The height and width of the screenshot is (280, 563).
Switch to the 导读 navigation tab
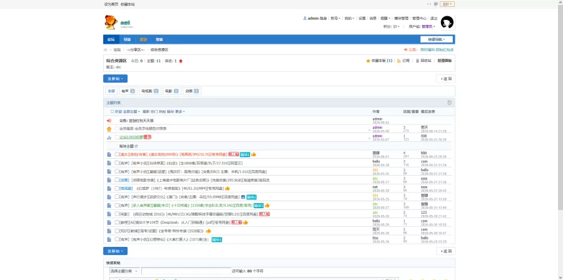click(x=127, y=39)
